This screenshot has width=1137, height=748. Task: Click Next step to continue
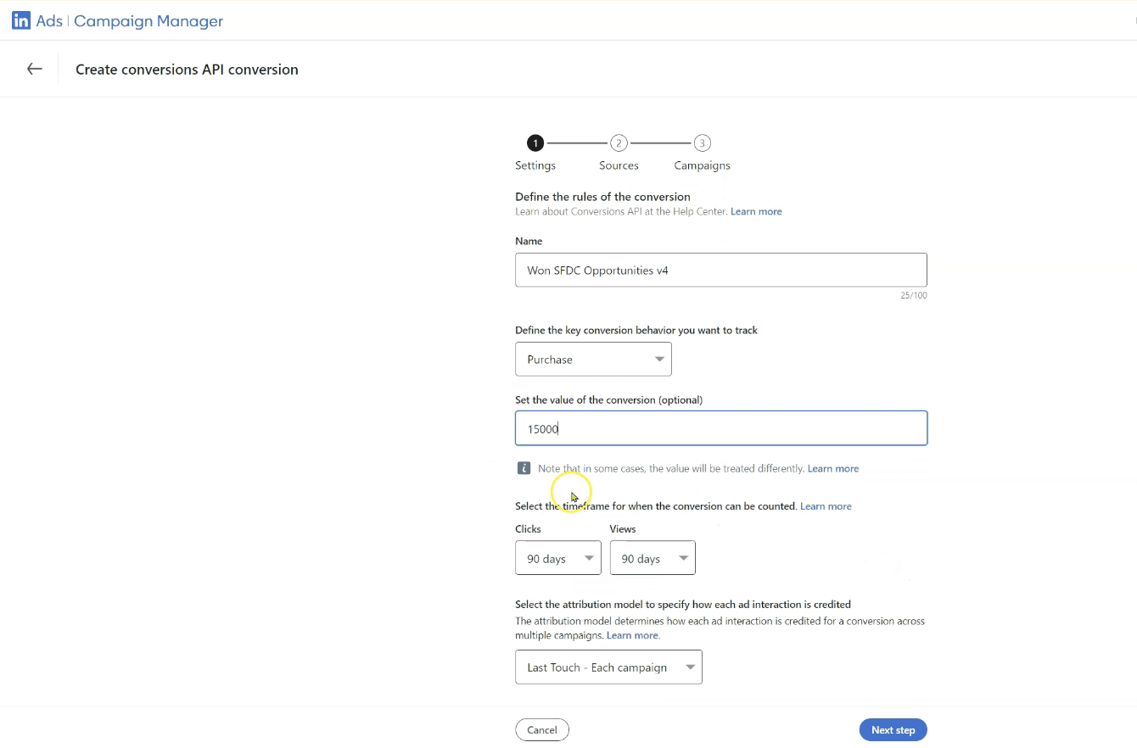[x=893, y=729]
